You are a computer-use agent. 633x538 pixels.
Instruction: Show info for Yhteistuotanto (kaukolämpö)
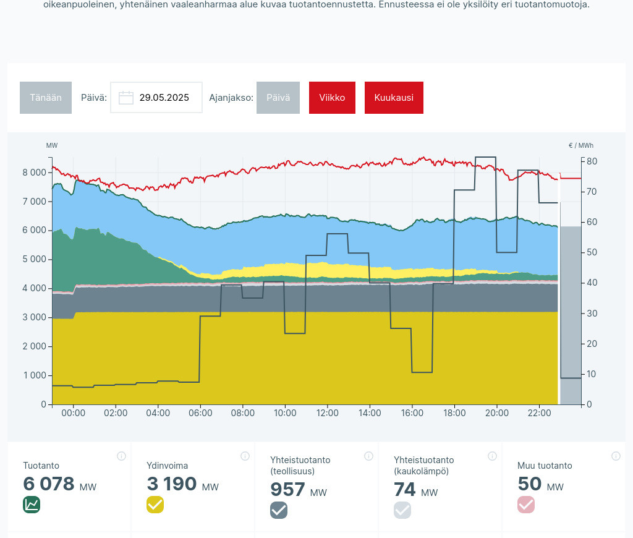point(492,456)
